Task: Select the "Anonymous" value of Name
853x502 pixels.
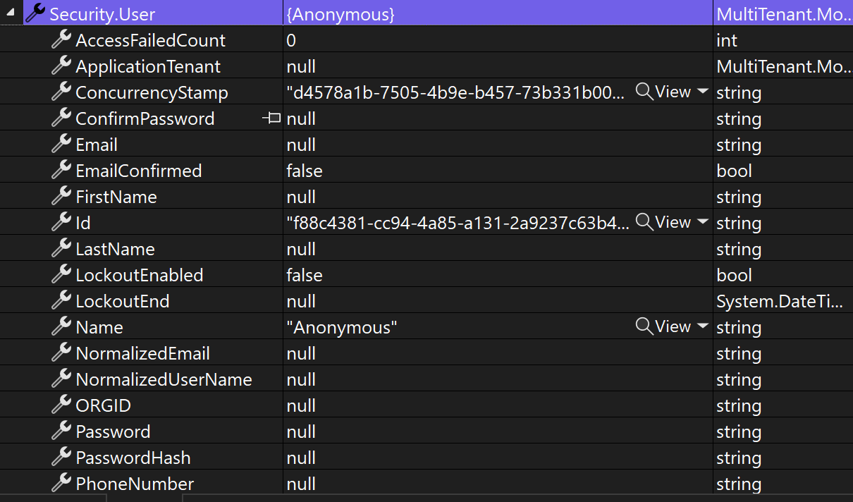Action: 342,327
